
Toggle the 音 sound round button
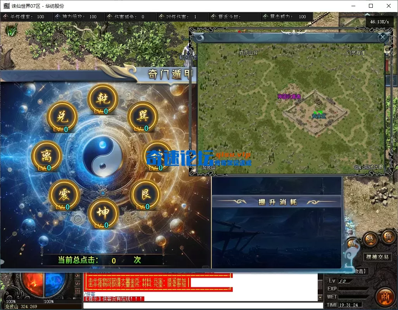(x=387, y=236)
